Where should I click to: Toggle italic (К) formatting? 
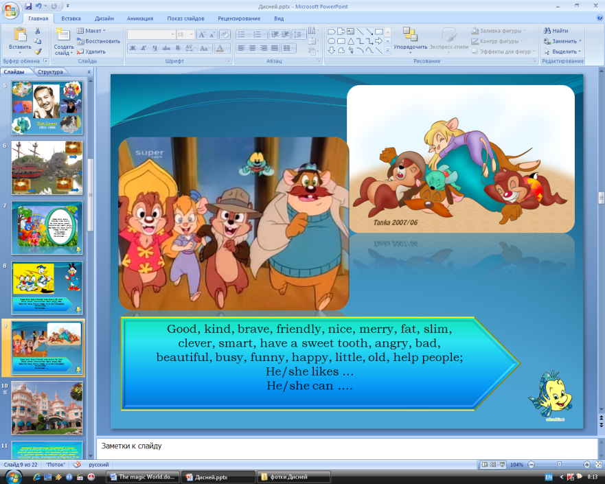coord(144,48)
